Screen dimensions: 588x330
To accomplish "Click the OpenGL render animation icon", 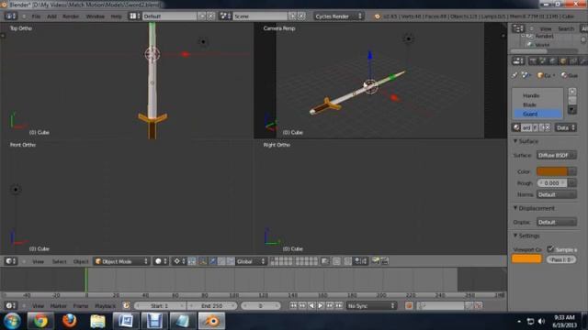I will (x=384, y=261).
